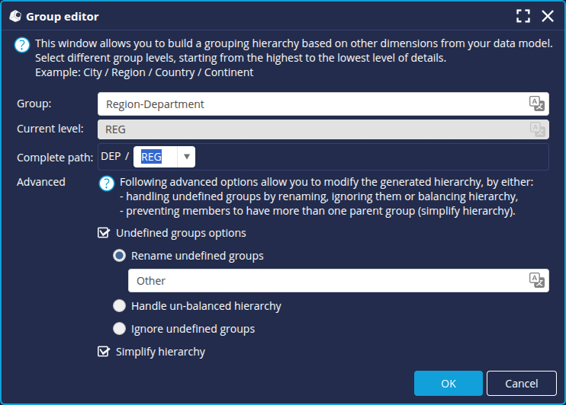Expand the REG level dropdown arrow
Viewport: 566px width, 405px height.
(187, 157)
